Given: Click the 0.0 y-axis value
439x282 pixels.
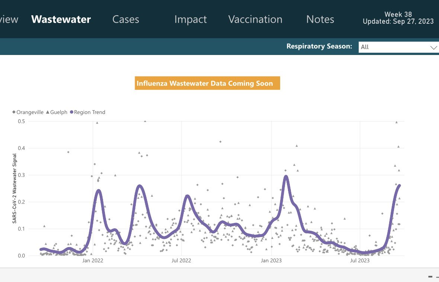Looking at the screenshot, I should tap(21, 256).
